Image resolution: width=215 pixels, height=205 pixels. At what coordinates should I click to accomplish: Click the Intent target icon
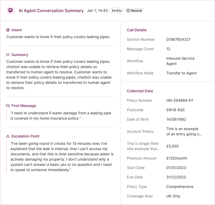tap(8, 30)
